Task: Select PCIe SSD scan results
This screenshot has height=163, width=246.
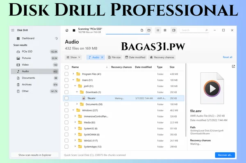Action: (x=35, y=52)
